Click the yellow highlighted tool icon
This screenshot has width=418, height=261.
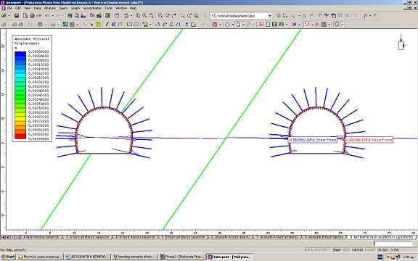tap(98, 25)
